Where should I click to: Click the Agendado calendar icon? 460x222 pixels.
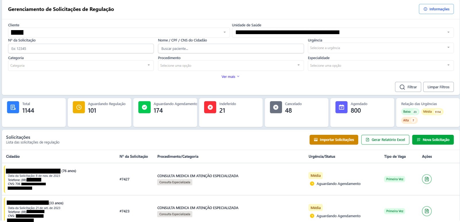click(x=342, y=107)
